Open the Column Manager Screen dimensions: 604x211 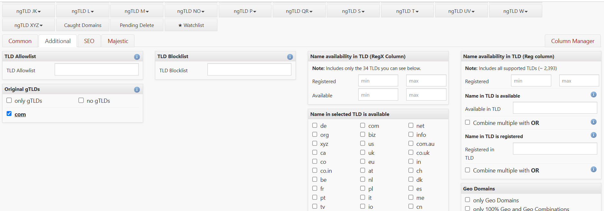[x=572, y=41]
